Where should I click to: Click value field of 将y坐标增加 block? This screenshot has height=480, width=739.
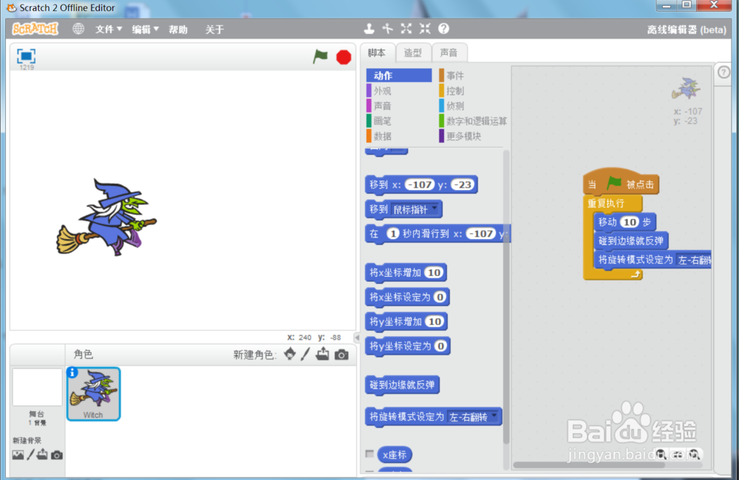coord(435,322)
